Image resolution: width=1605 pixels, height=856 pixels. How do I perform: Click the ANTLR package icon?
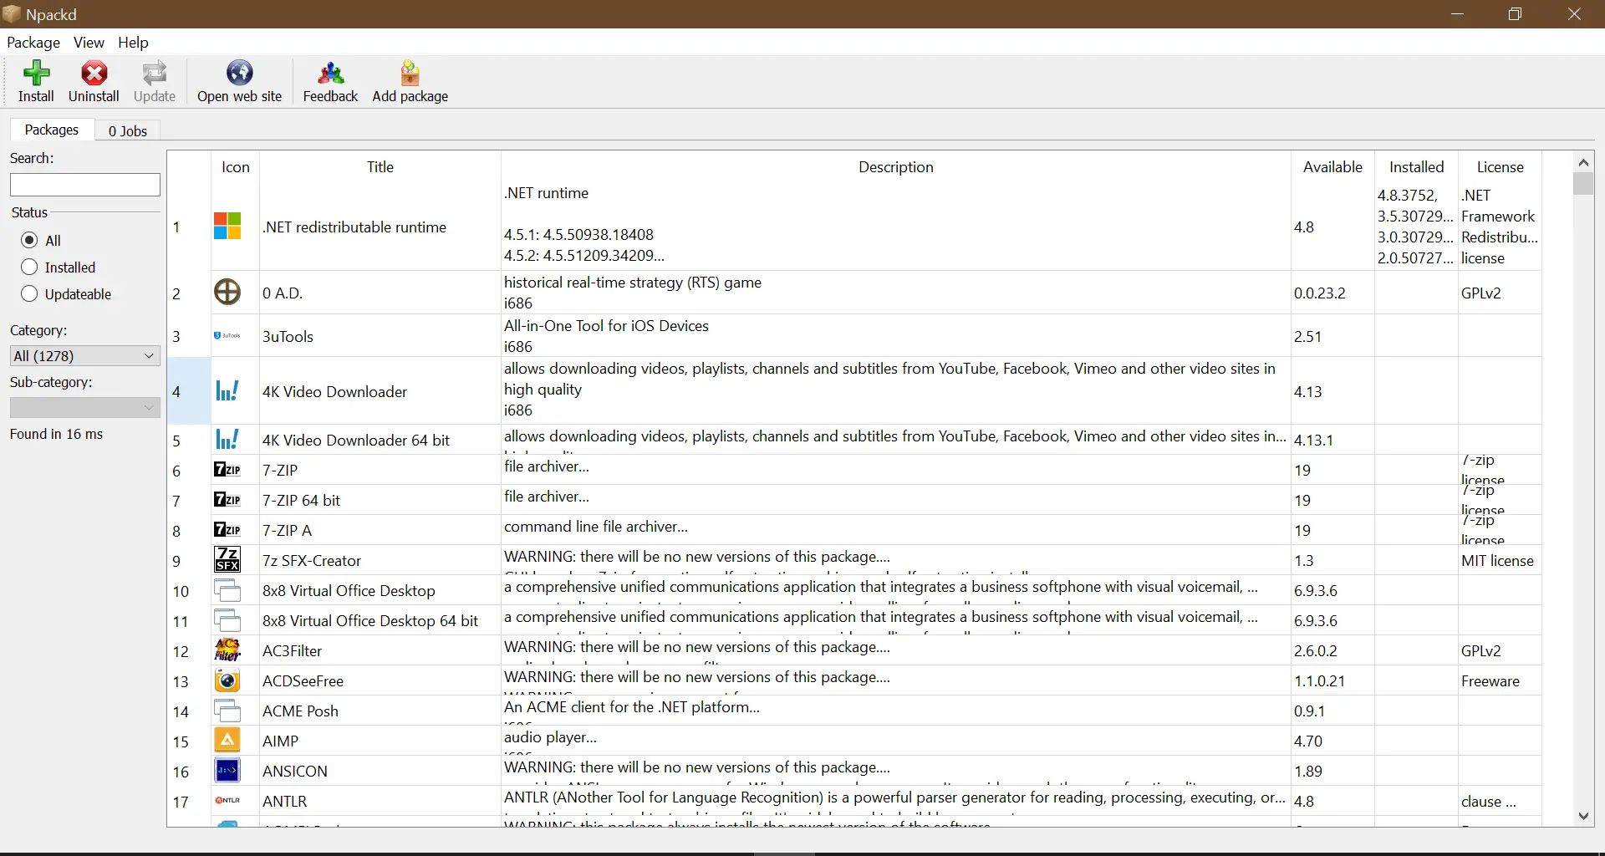click(227, 801)
